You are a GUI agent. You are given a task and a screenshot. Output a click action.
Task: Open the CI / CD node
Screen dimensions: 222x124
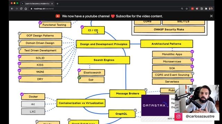[93, 30]
